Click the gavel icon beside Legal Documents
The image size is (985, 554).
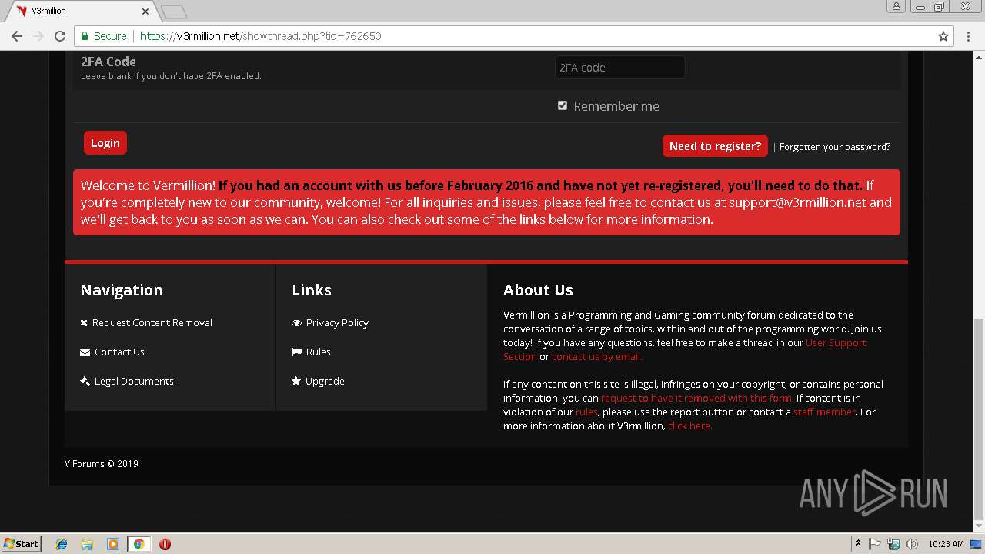(85, 382)
